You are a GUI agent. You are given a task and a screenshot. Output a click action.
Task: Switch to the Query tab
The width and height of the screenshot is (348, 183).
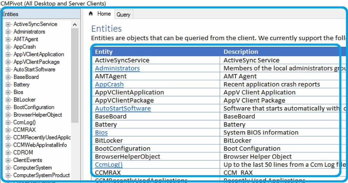[123, 15]
